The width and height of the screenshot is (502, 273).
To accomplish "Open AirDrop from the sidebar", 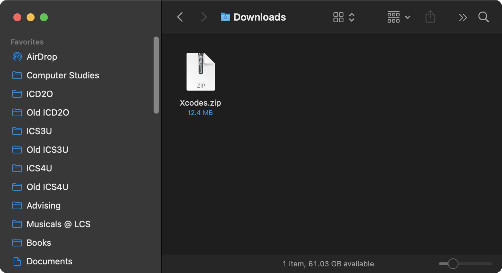I will 42,57.
